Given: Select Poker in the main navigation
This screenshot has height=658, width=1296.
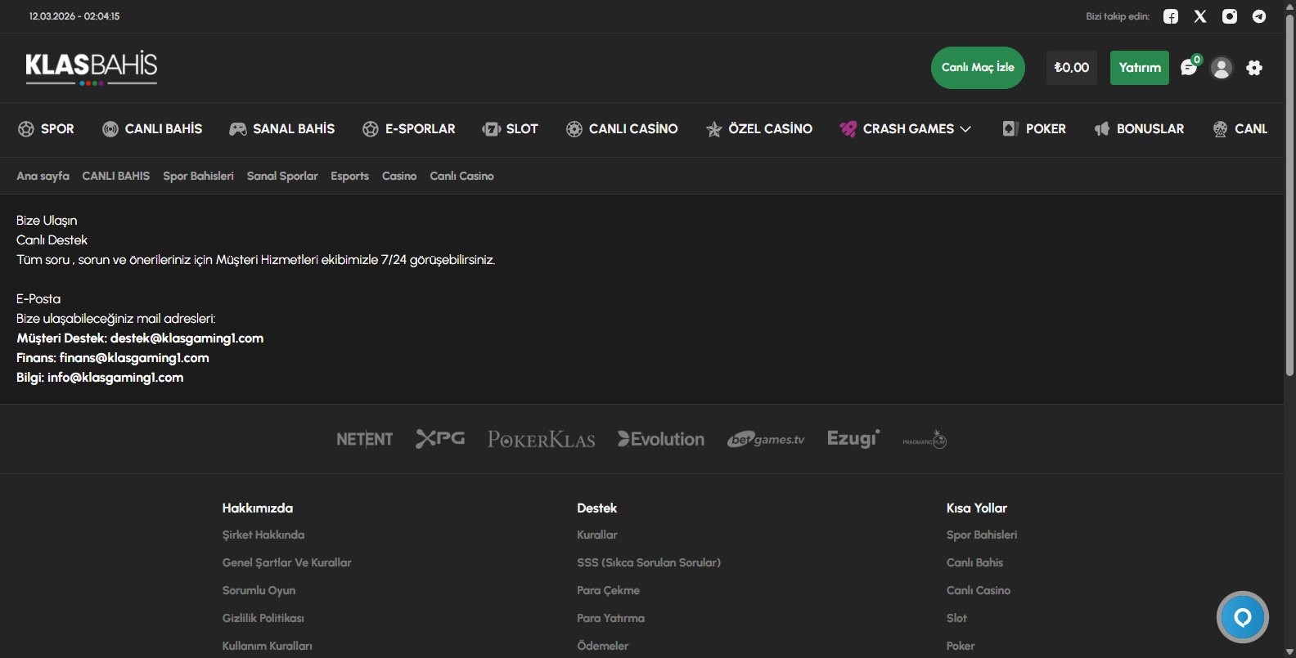Looking at the screenshot, I should tap(1035, 129).
